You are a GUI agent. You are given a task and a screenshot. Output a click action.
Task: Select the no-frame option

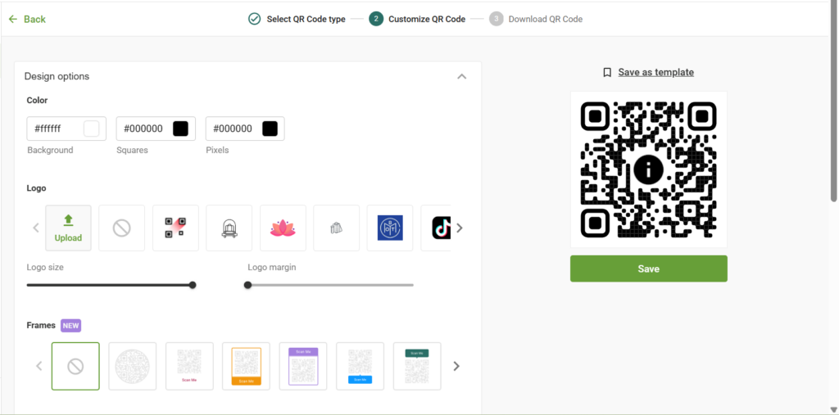click(x=75, y=367)
